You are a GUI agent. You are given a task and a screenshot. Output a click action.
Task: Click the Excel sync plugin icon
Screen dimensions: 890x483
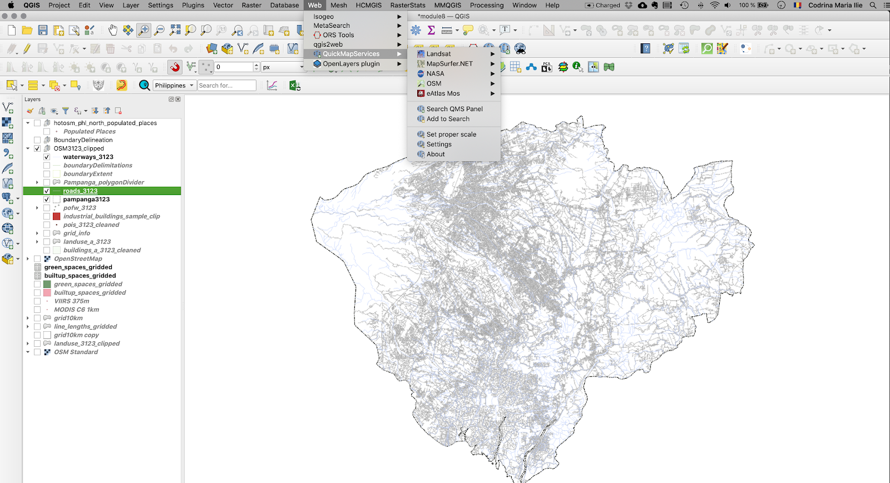click(x=295, y=86)
